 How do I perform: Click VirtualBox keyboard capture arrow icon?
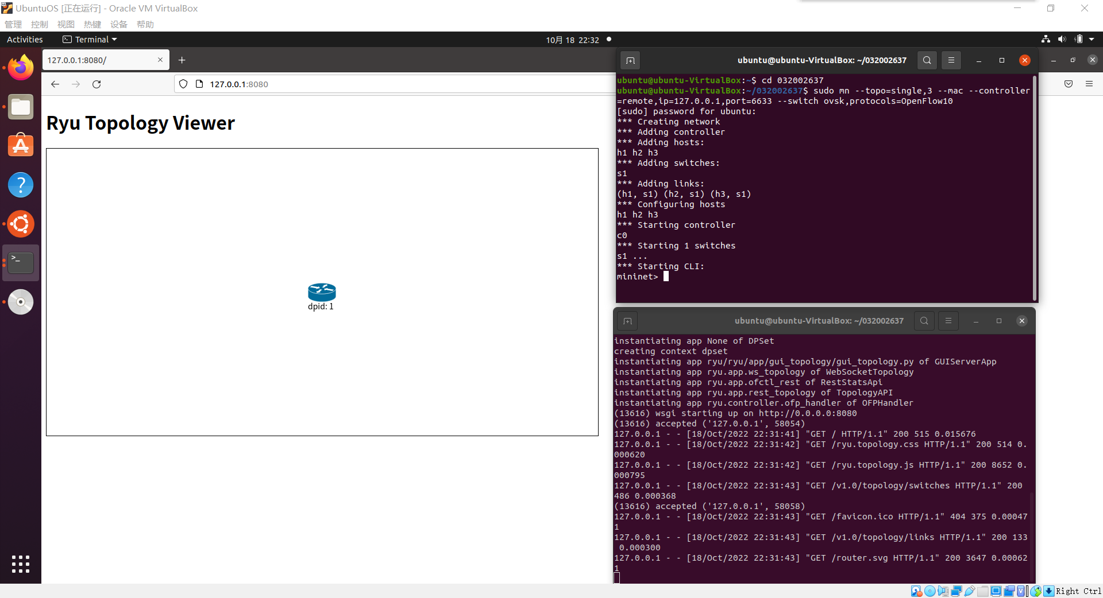(x=1049, y=591)
